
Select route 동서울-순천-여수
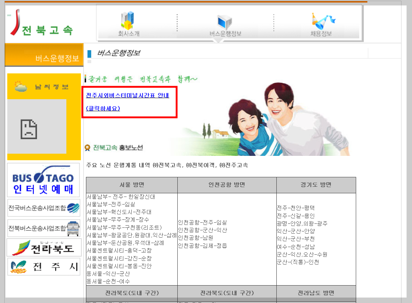tap(108, 282)
